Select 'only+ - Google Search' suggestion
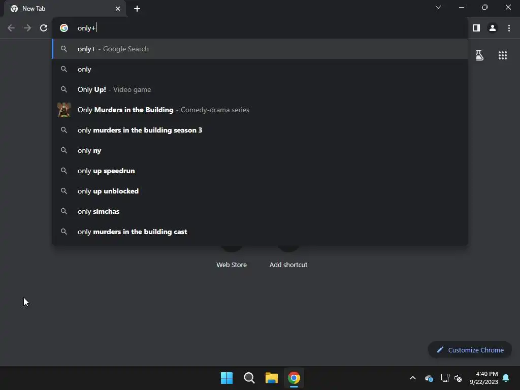 pyautogui.click(x=260, y=49)
